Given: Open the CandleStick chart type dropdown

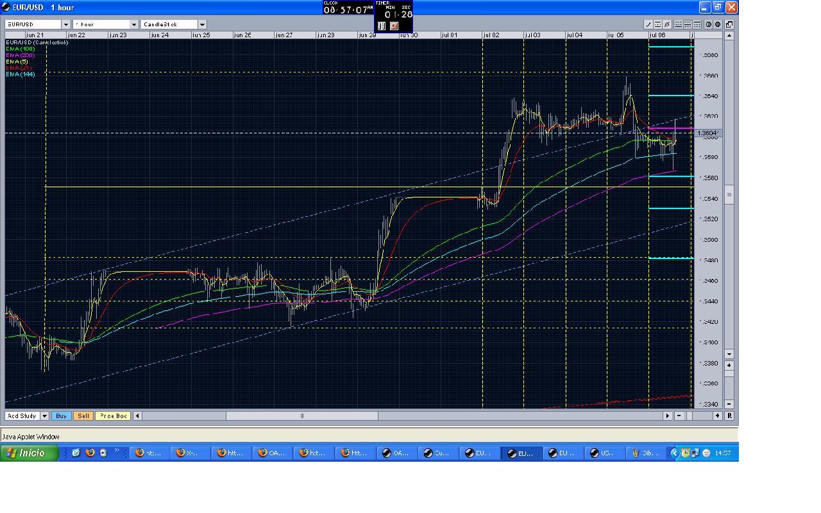Looking at the screenshot, I should [201, 24].
